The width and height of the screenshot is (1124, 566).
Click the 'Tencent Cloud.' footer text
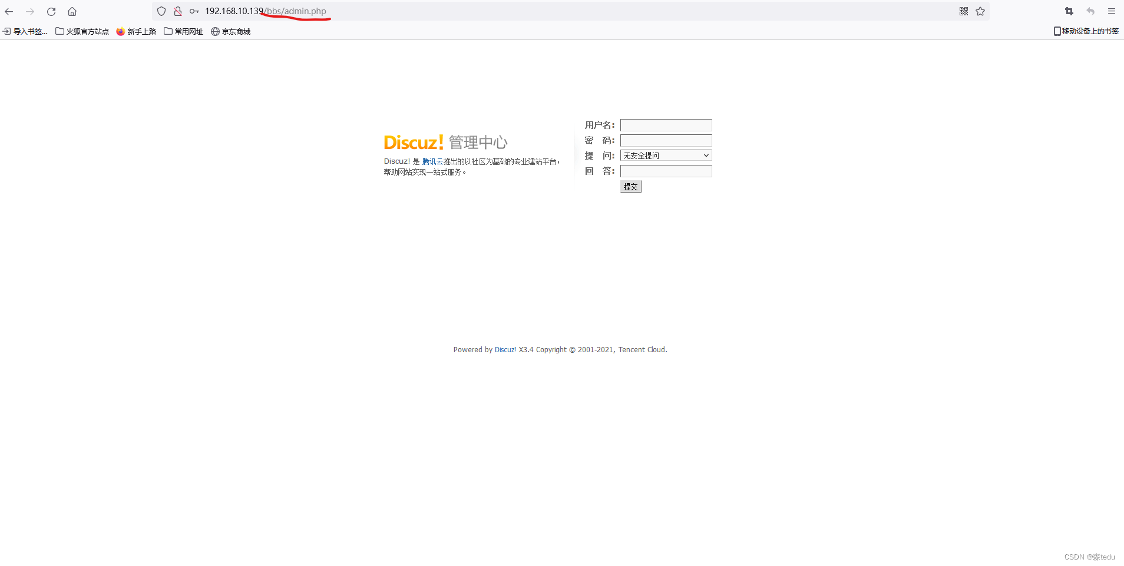[643, 350]
